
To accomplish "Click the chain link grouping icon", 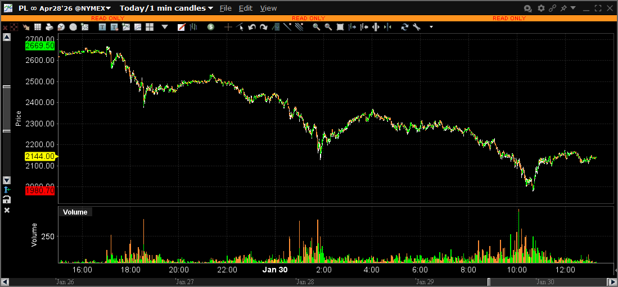I will (553, 8).
